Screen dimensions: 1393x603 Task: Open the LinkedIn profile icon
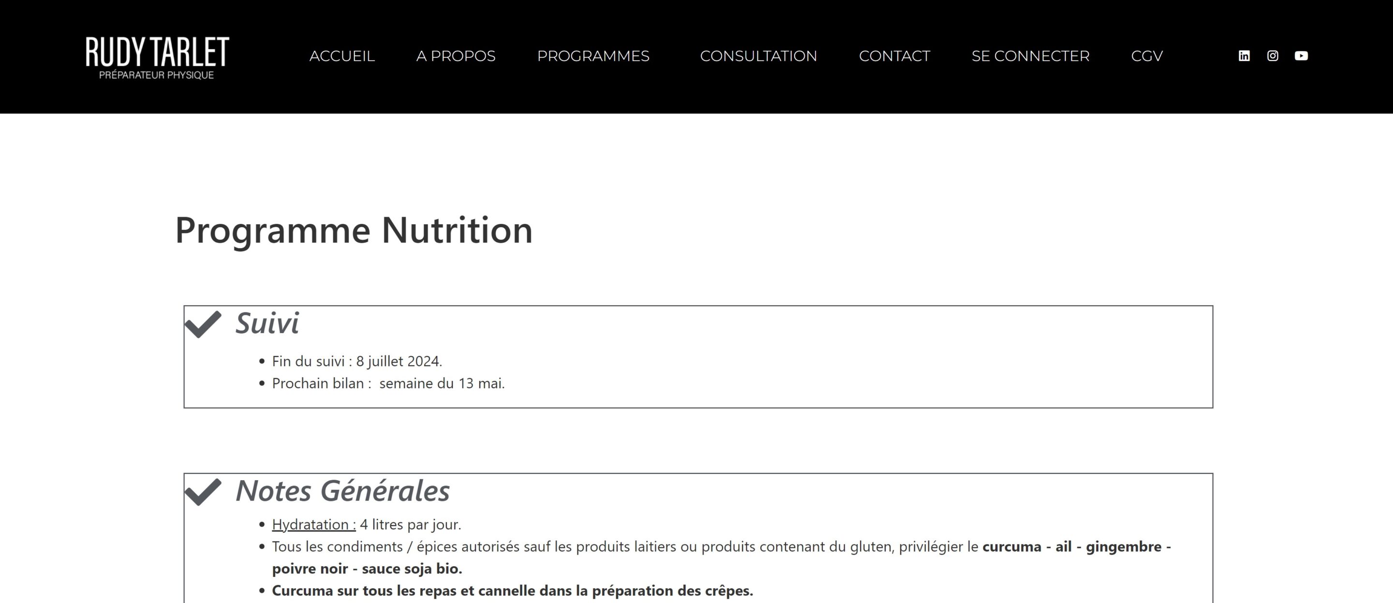pyautogui.click(x=1245, y=56)
